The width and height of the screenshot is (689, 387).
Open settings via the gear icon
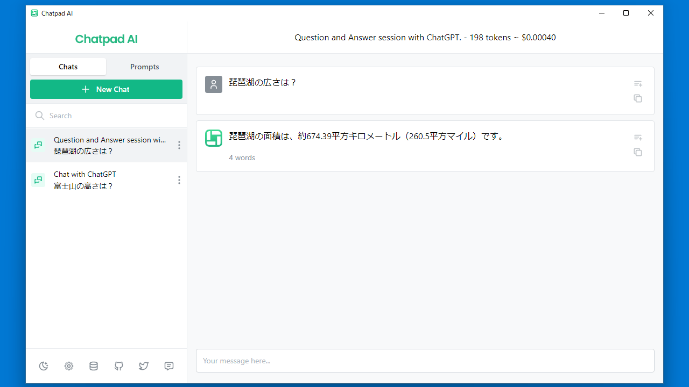(69, 366)
